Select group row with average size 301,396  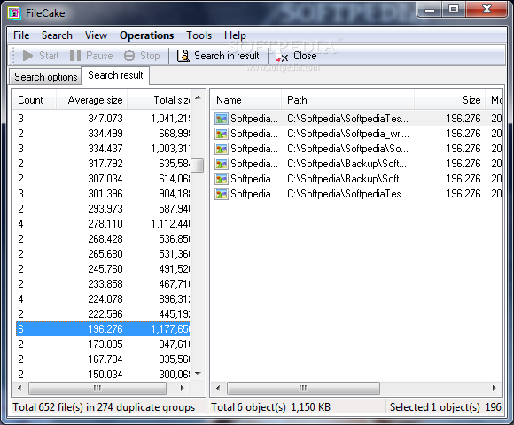click(x=103, y=194)
